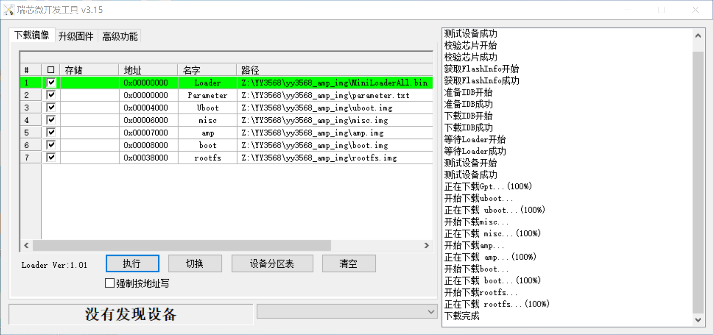
Task: Uncheck the Parameter row checkbox
Action: click(51, 95)
